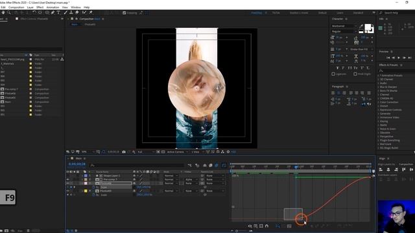Click the eye icon below the graph editor

coord(250,226)
